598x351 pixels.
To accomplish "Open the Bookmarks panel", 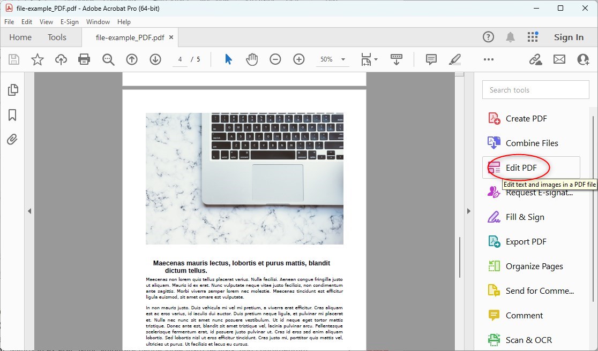I will [12, 115].
